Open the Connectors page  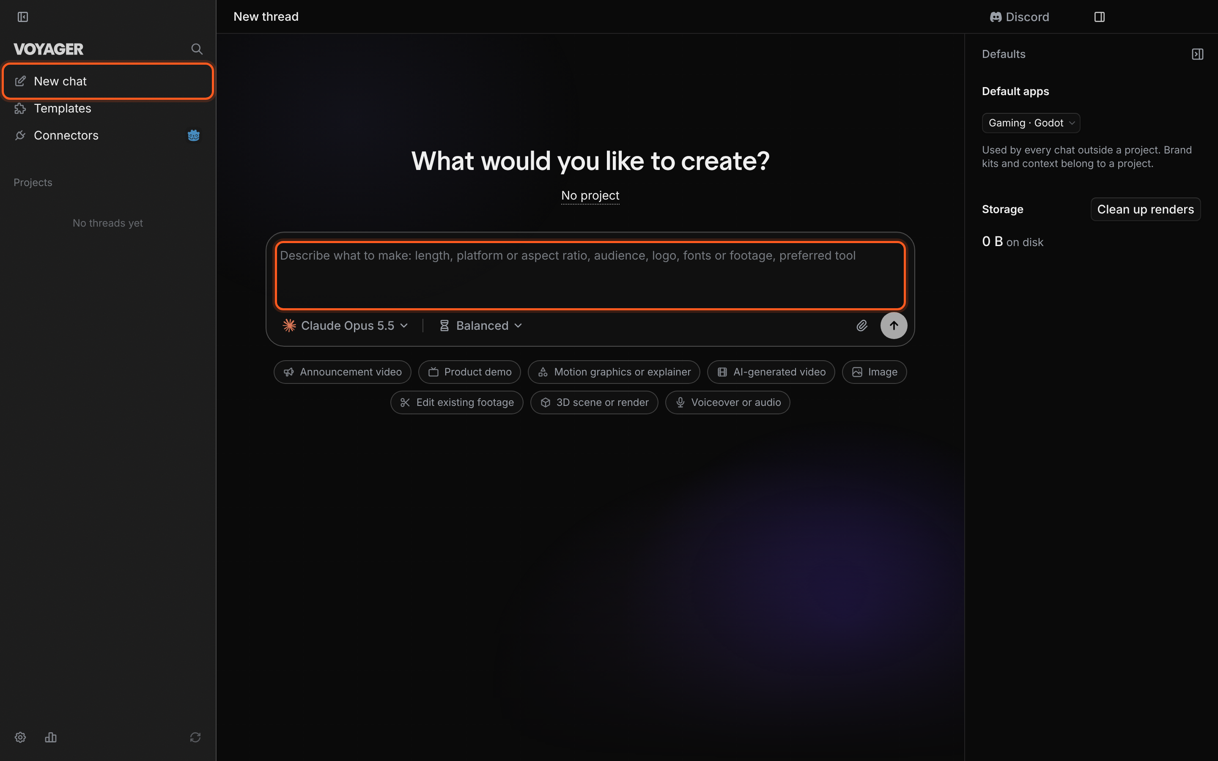click(x=108, y=135)
